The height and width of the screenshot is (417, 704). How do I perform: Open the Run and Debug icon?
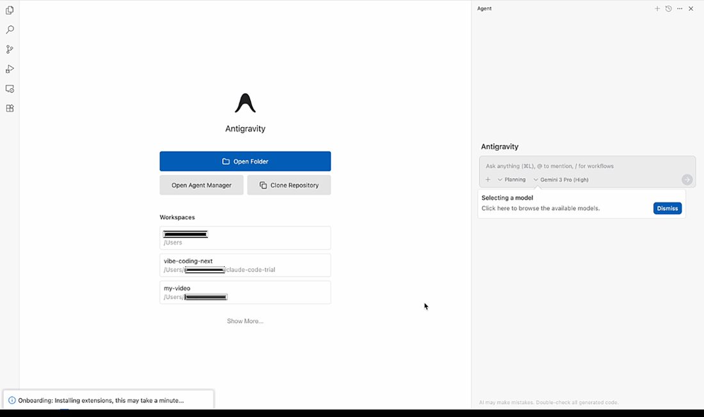(x=10, y=69)
